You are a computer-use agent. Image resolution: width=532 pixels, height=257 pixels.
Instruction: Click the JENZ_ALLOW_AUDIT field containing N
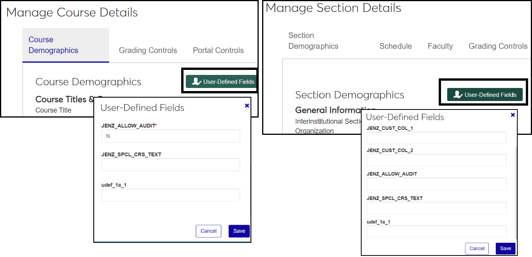click(170, 136)
